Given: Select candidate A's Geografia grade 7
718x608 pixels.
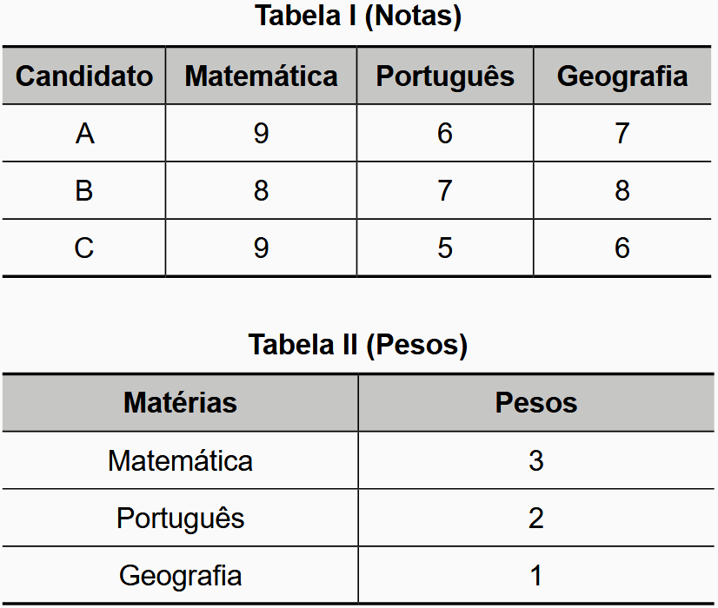Looking at the screenshot, I should tap(622, 134).
